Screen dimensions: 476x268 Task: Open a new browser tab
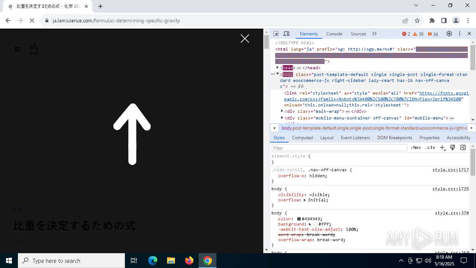(x=100, y=6)
